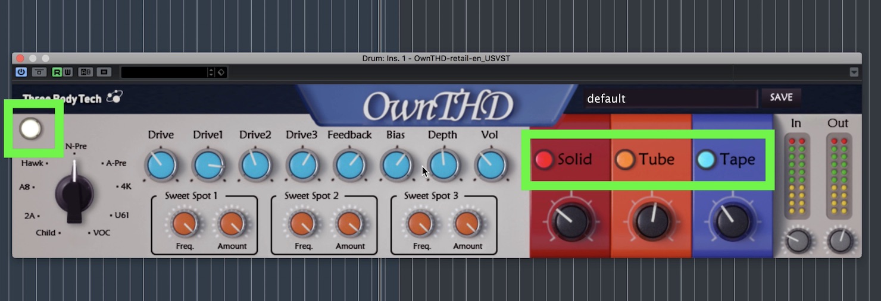Toggle the Solid red LED button
This screenshot has width=881, height=301.
pos(544,160)
